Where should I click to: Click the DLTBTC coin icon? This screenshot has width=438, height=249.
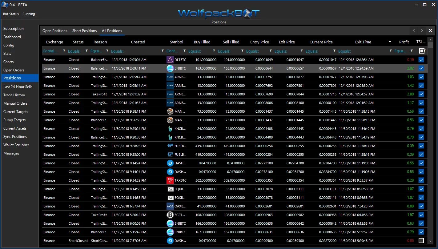[170, 60]
